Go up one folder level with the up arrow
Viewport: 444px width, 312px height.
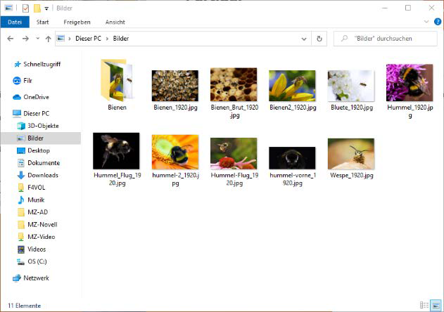(48, 39)
